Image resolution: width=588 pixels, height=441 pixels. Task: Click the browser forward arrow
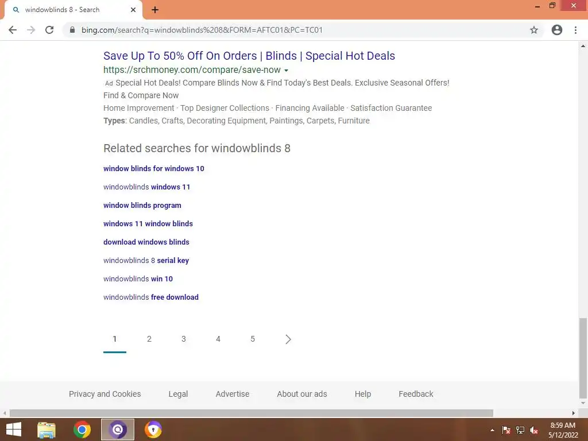click(31, 30)
